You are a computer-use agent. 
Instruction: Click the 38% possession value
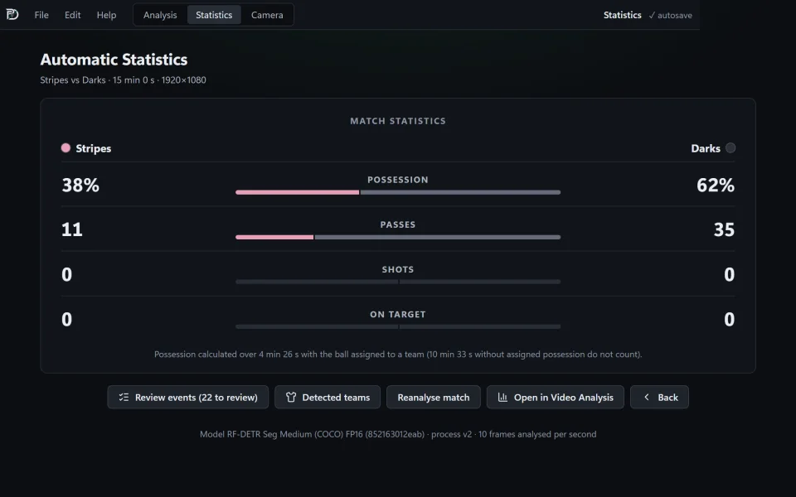tap(80, 185)
